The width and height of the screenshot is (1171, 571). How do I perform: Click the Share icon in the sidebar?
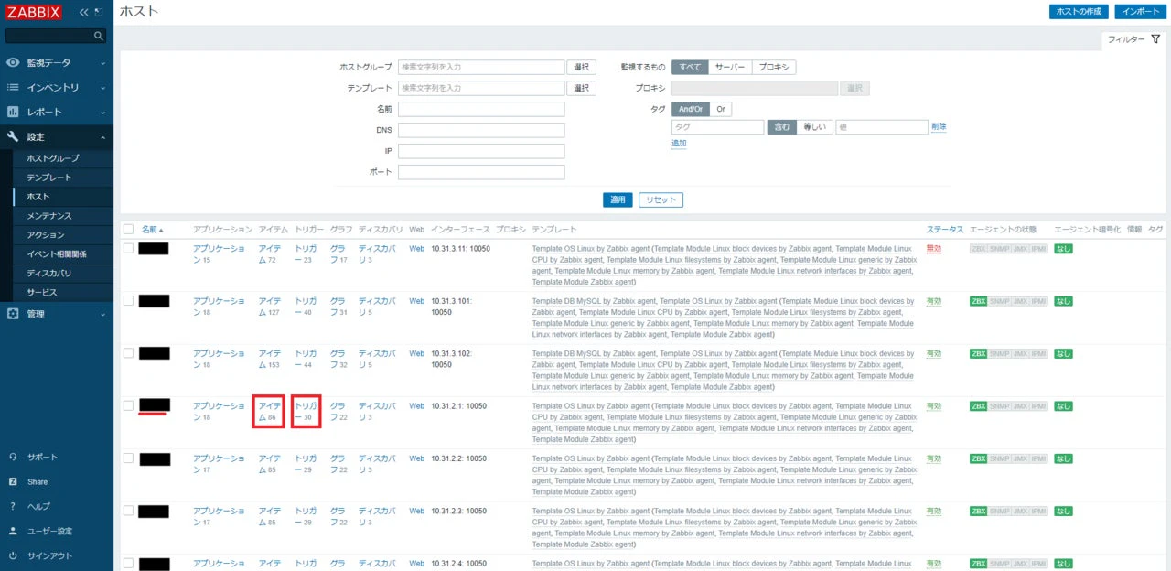(13, 481)
